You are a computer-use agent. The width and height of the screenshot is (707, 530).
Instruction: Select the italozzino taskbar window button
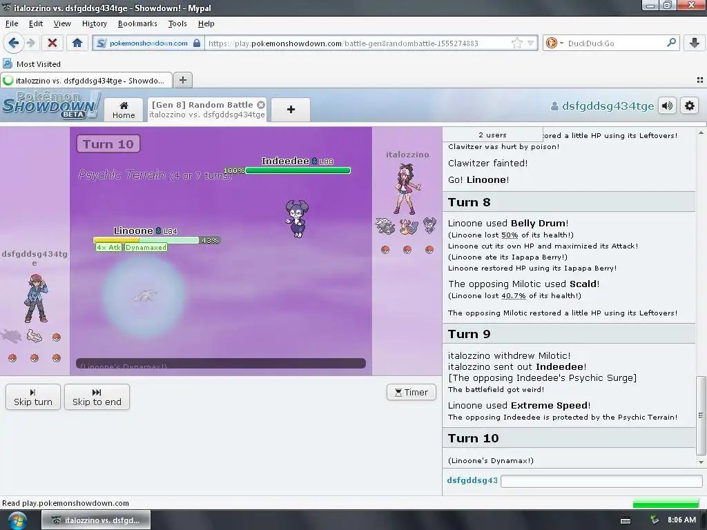pyautogui.click(x=96, y=520)
